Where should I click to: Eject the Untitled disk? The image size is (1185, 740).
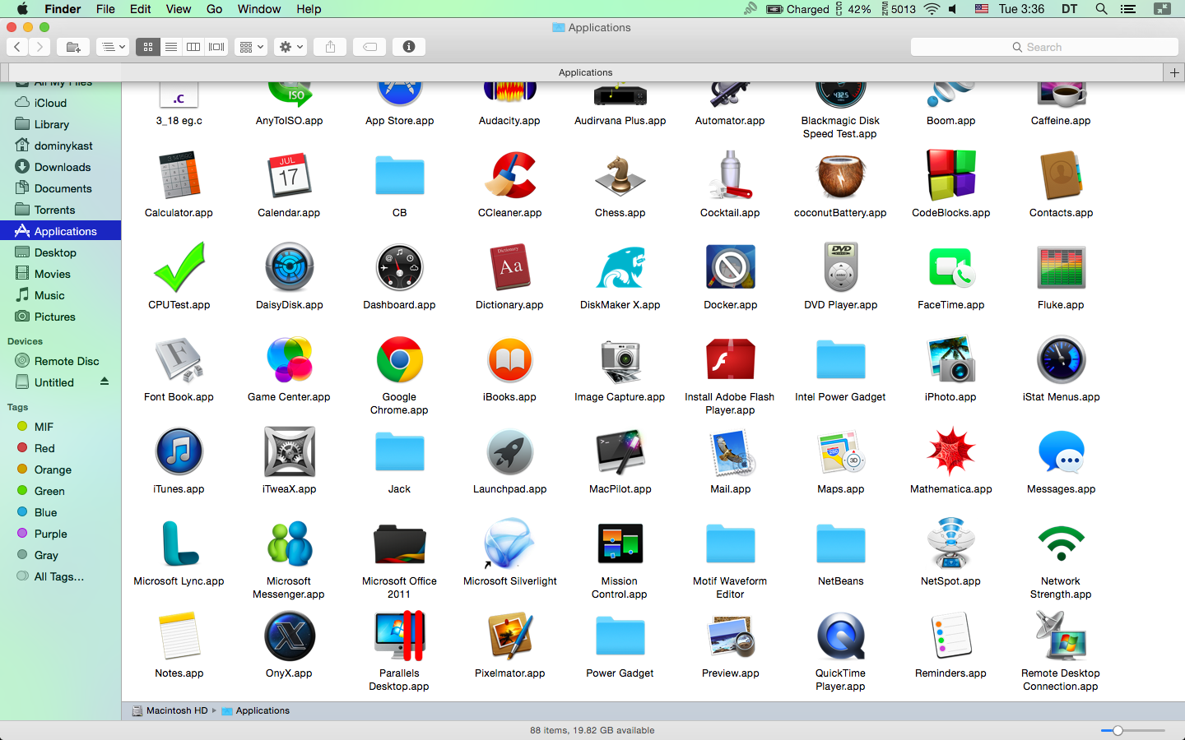[x=105, y=382]
